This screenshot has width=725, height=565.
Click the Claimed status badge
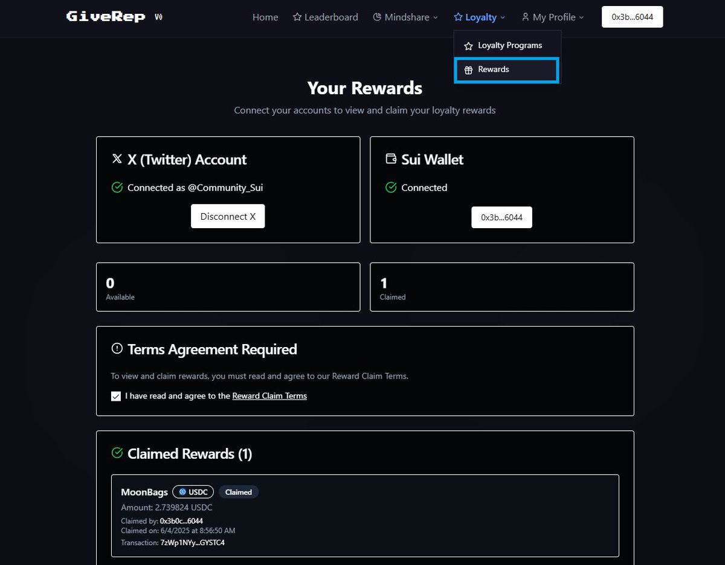pyautogui.click(x=239, y=492)
